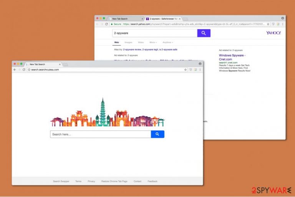Open the Privacy footer link

pos(91,181)
